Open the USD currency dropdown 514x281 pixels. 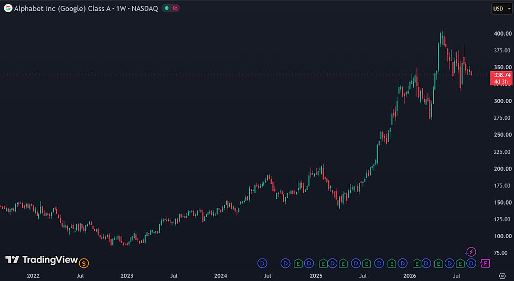click(502, 8)
